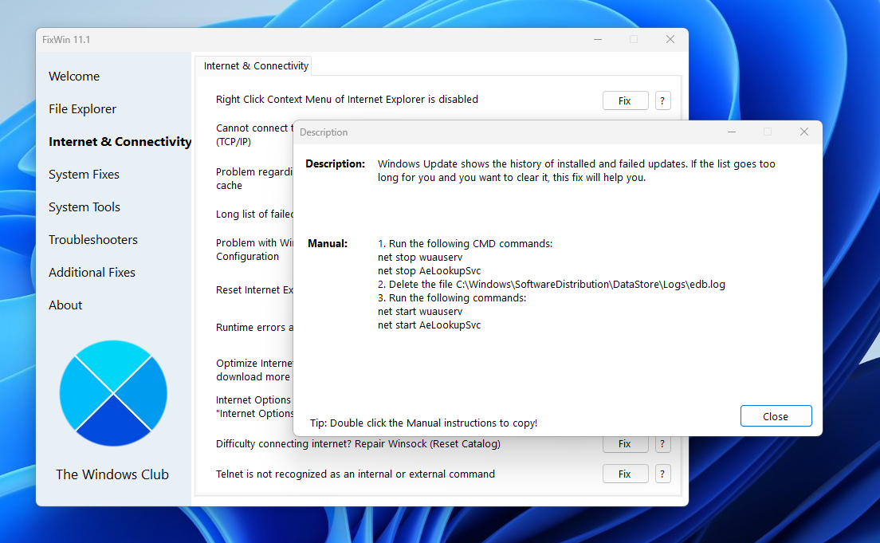Viewport: 880px width, 543px height.
Task: Select Internet & Connectivity in sidebar
Action: pos(120,141)
